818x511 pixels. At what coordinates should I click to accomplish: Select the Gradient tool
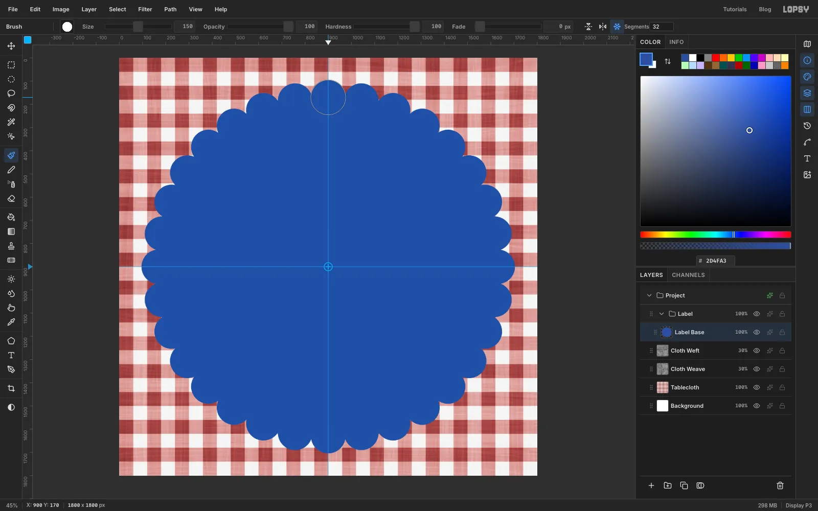(x=11, y=231)
